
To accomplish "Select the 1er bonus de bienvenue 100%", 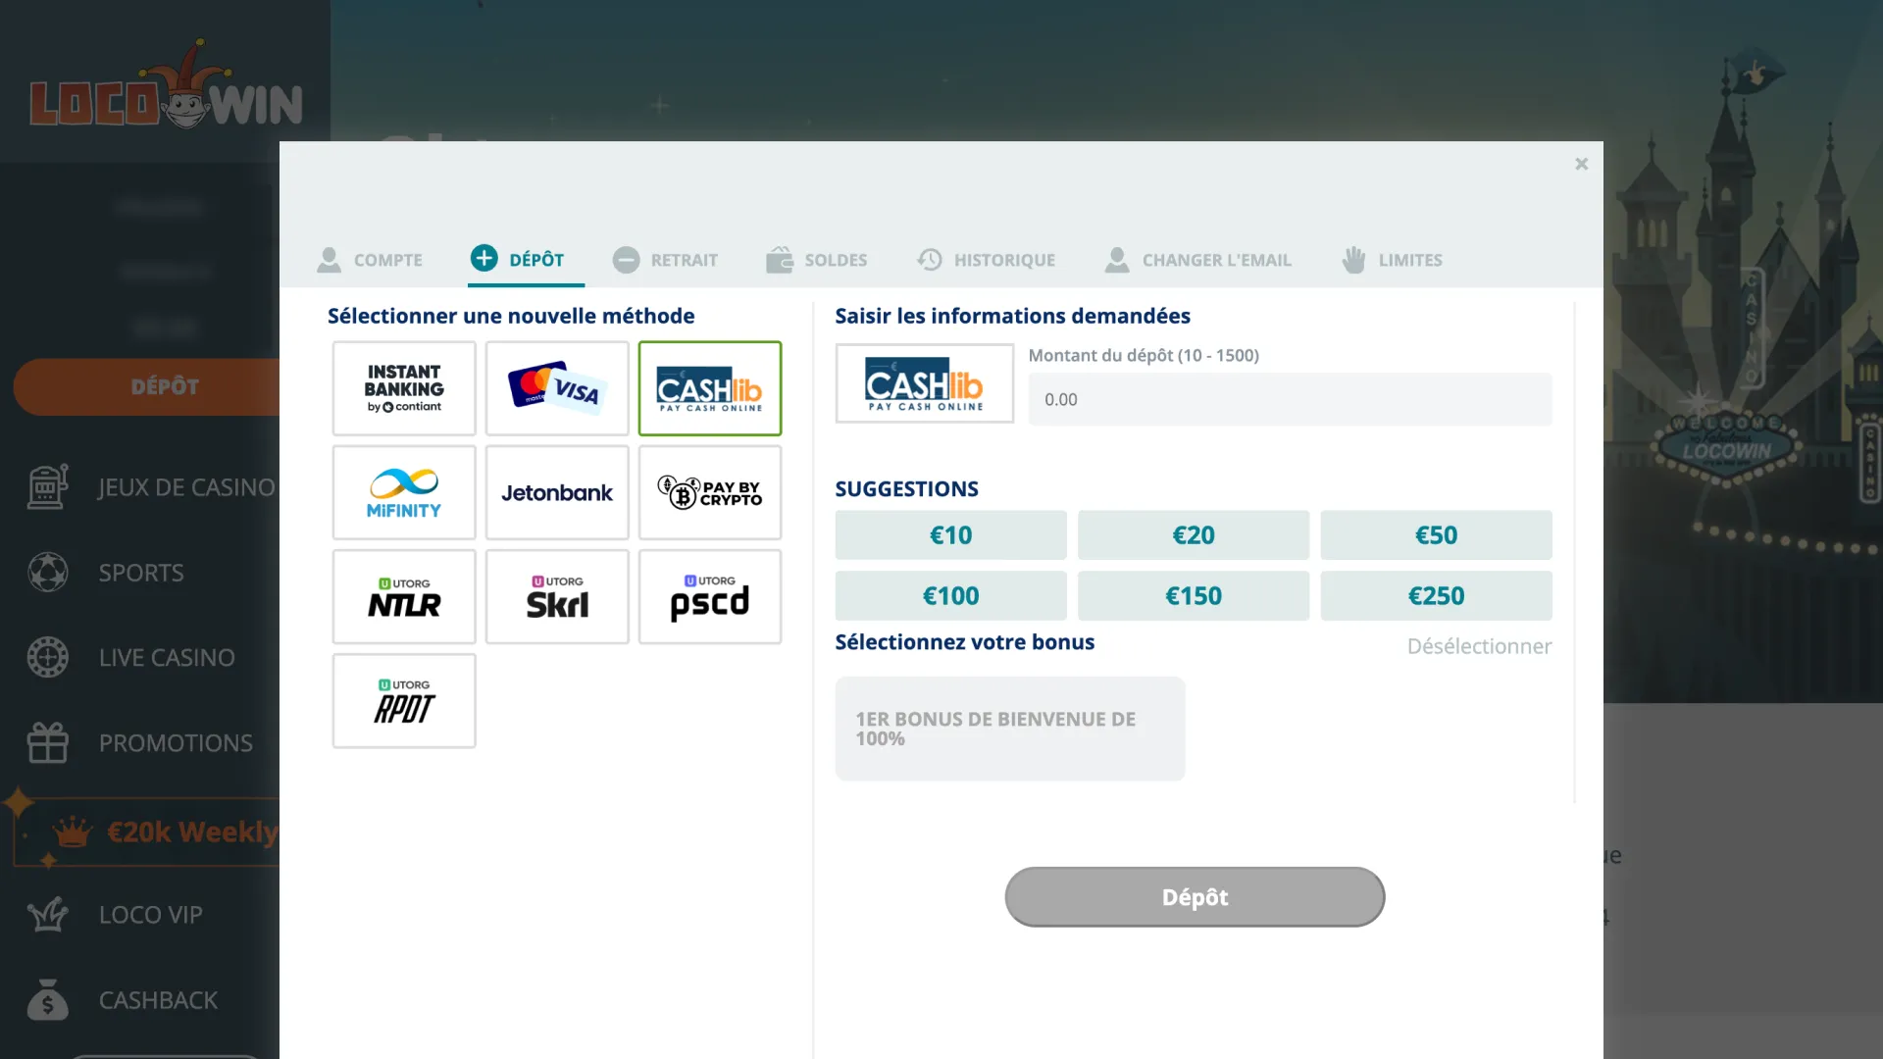I will 1009,729.
